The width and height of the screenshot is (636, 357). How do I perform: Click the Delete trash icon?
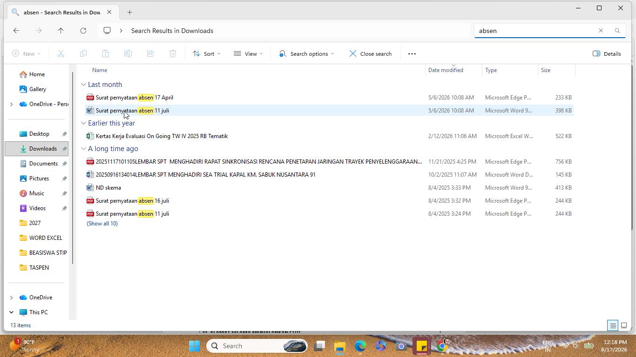[x=172, y=53]
